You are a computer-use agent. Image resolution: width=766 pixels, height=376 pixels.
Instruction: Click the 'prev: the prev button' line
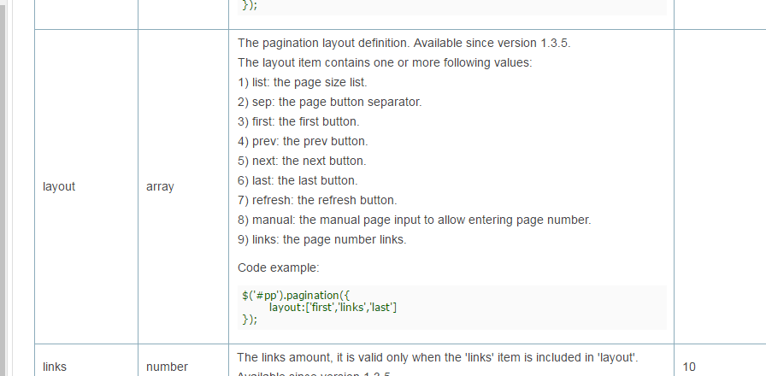tap(303, 141)
